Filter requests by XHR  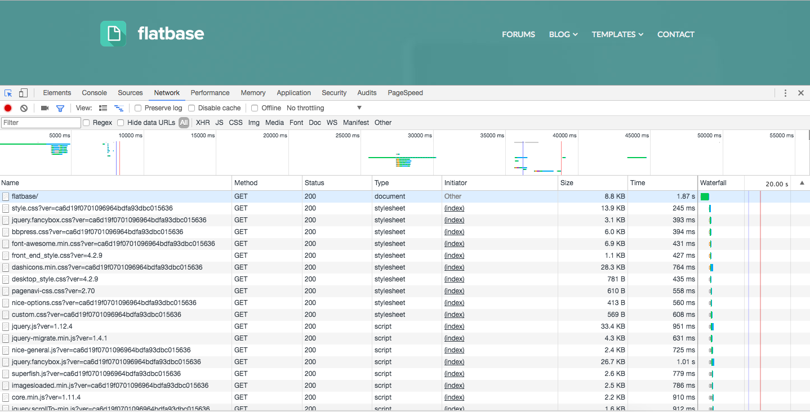(x=203, y=123)
